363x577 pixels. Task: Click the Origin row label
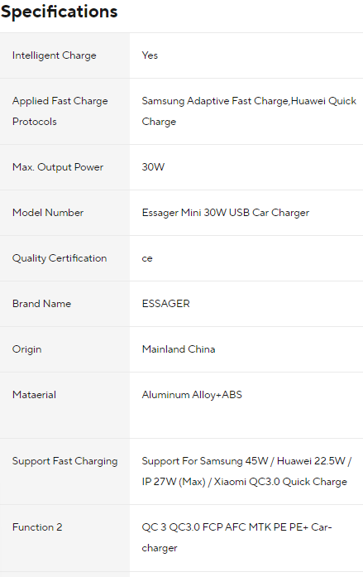(26, 349)
